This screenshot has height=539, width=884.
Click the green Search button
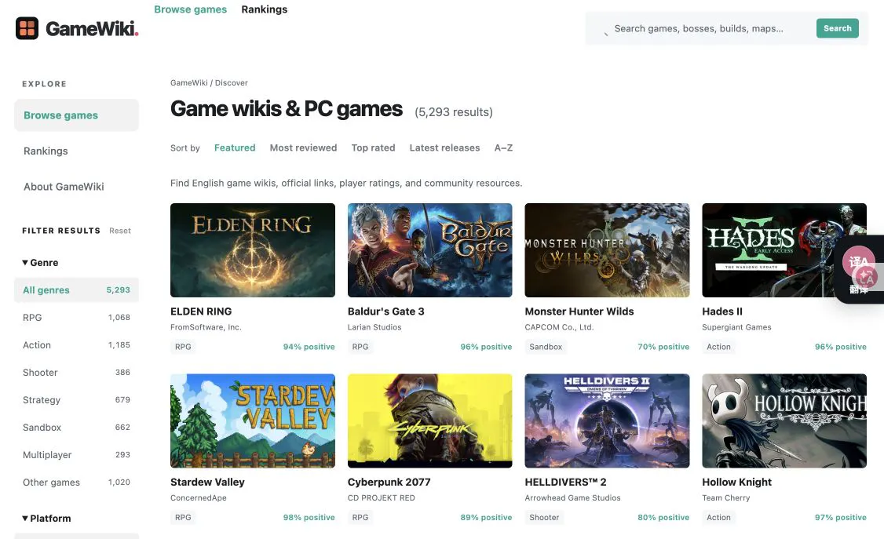(837, 28)
